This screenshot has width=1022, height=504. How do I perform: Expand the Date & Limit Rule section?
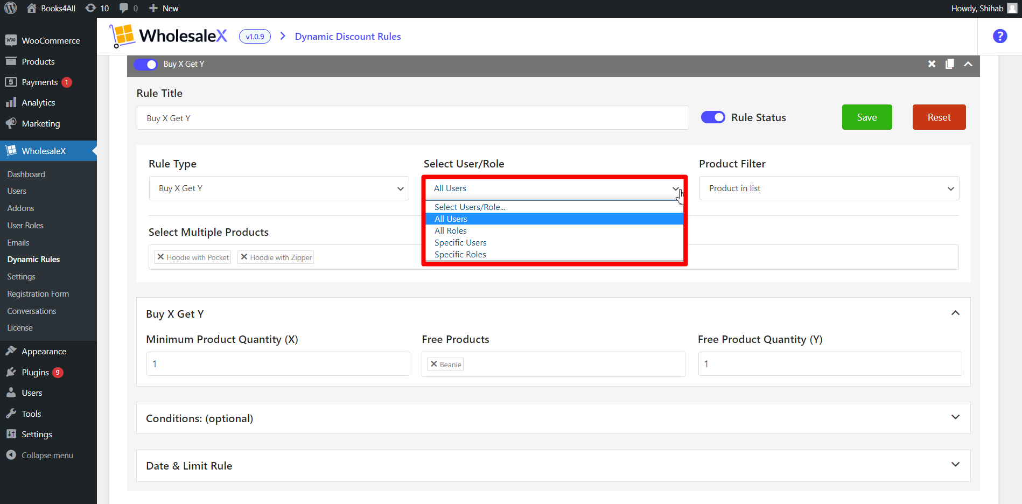(955, 465)
